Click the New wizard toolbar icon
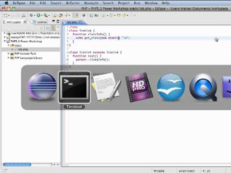 [6, 15]
